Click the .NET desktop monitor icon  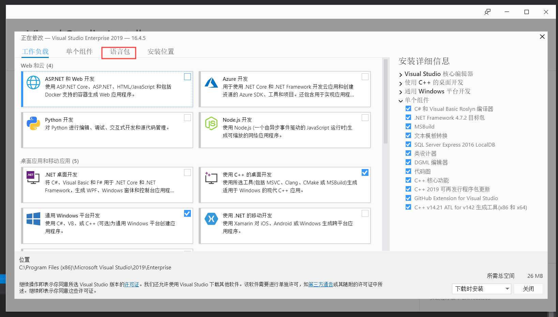coord(33,178)
